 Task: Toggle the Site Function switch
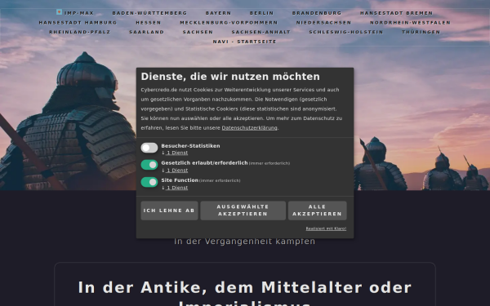(x=149, y=182)
